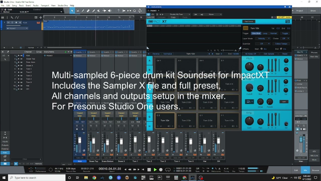
Task: Enable Toggle trigger option
Action: [285, 33]
